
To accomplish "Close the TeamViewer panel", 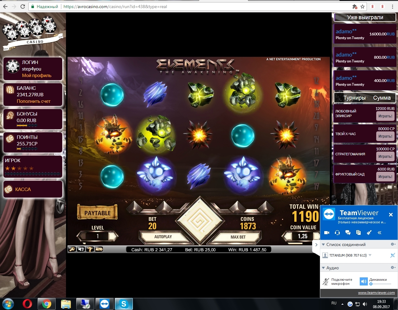I will point(391,215).
